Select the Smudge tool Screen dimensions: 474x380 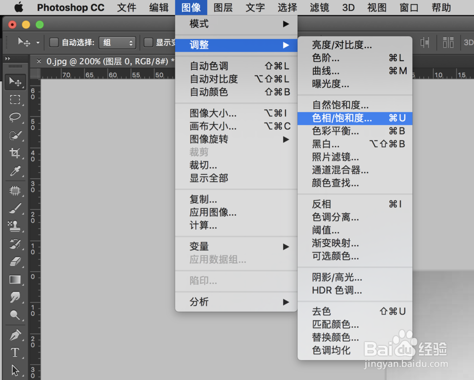pyautogui.click(x=15, y=297)
